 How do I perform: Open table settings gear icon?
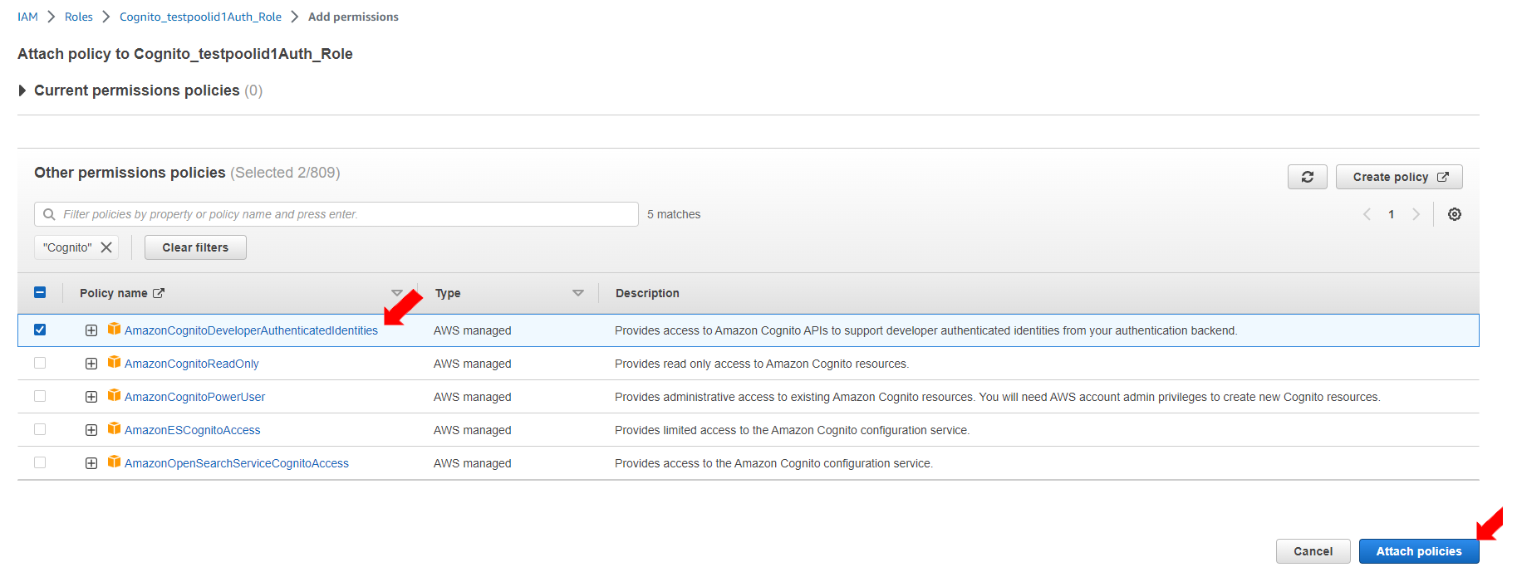[x=1454, y=214]
